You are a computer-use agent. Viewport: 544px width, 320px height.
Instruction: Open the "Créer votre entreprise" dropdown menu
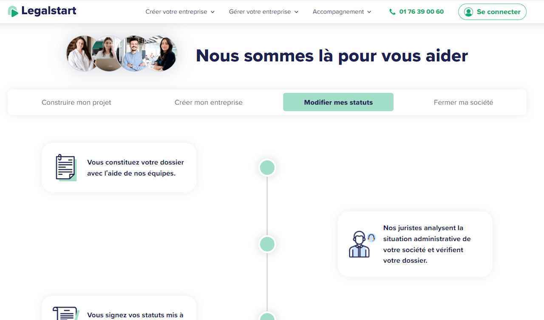pos(180,12)
